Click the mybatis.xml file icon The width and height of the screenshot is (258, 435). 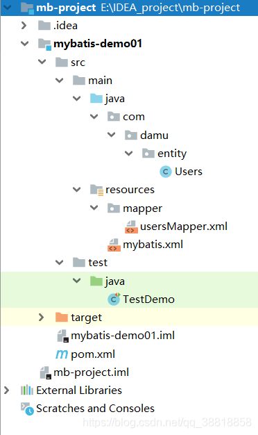click(x=114, y=245)
